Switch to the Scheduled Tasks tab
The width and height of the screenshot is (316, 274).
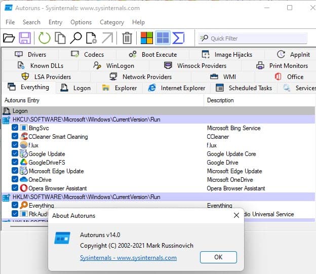point(245,88)
